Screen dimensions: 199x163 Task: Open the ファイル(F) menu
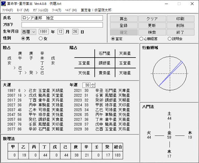click(x=7, y=10)
